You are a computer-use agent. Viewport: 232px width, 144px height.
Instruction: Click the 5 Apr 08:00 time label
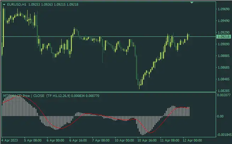(33, 140)
